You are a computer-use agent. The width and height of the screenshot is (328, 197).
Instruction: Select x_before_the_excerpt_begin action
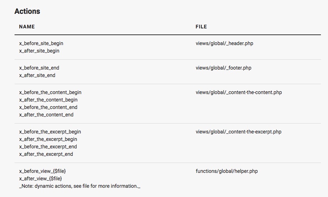click(x=50, y=132)
